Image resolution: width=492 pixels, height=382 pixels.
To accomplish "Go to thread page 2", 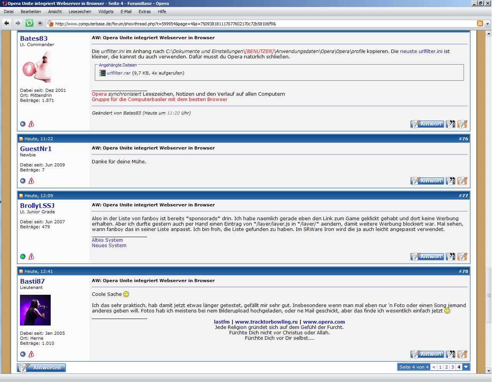I will point(446,367).
